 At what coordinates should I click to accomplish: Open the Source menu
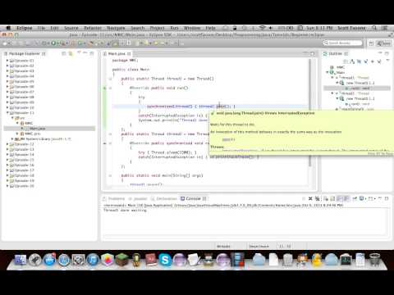(x=71, y=28)
